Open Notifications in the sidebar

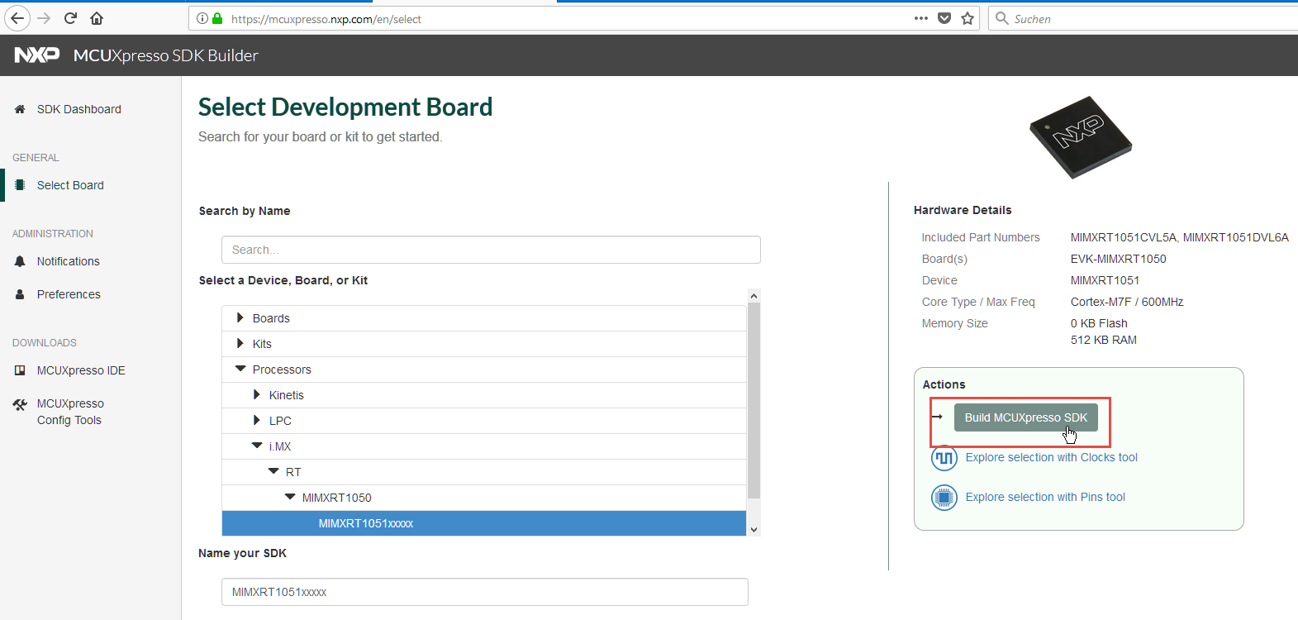coord(68,261)
